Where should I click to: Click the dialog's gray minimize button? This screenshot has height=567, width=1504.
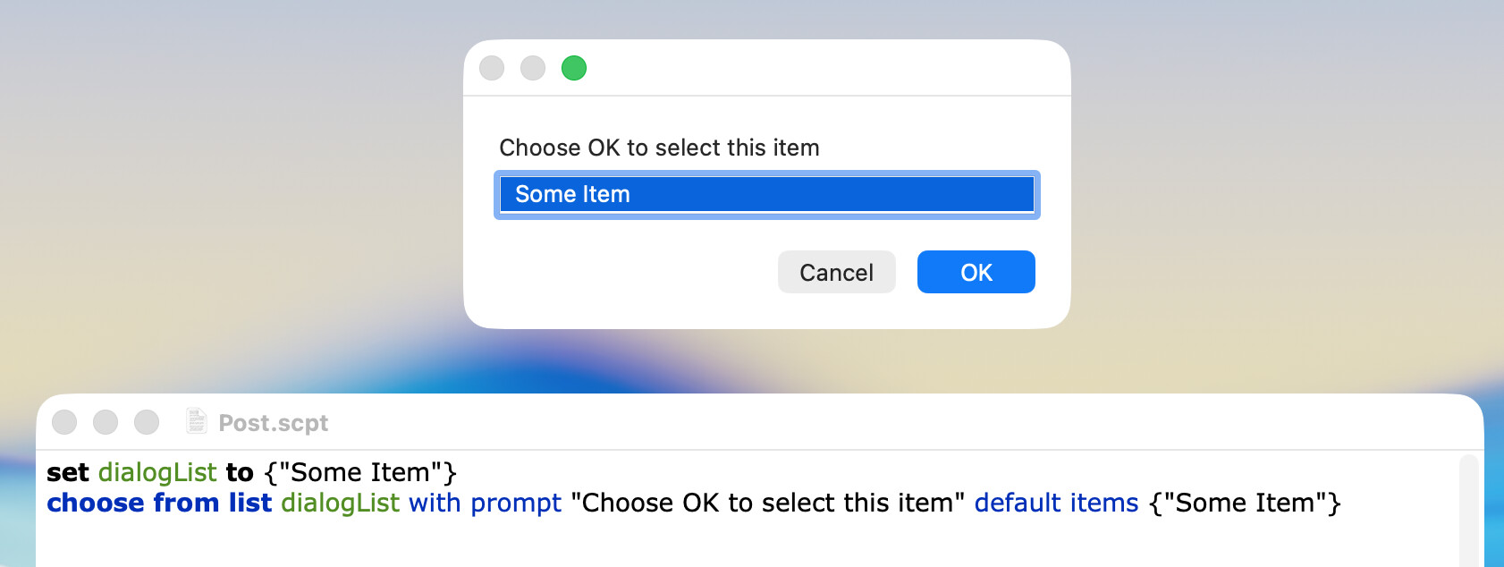coord(533,68)
